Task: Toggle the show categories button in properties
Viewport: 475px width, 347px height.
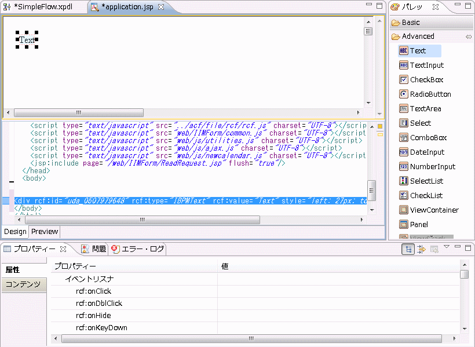Action: click(409, 249)
